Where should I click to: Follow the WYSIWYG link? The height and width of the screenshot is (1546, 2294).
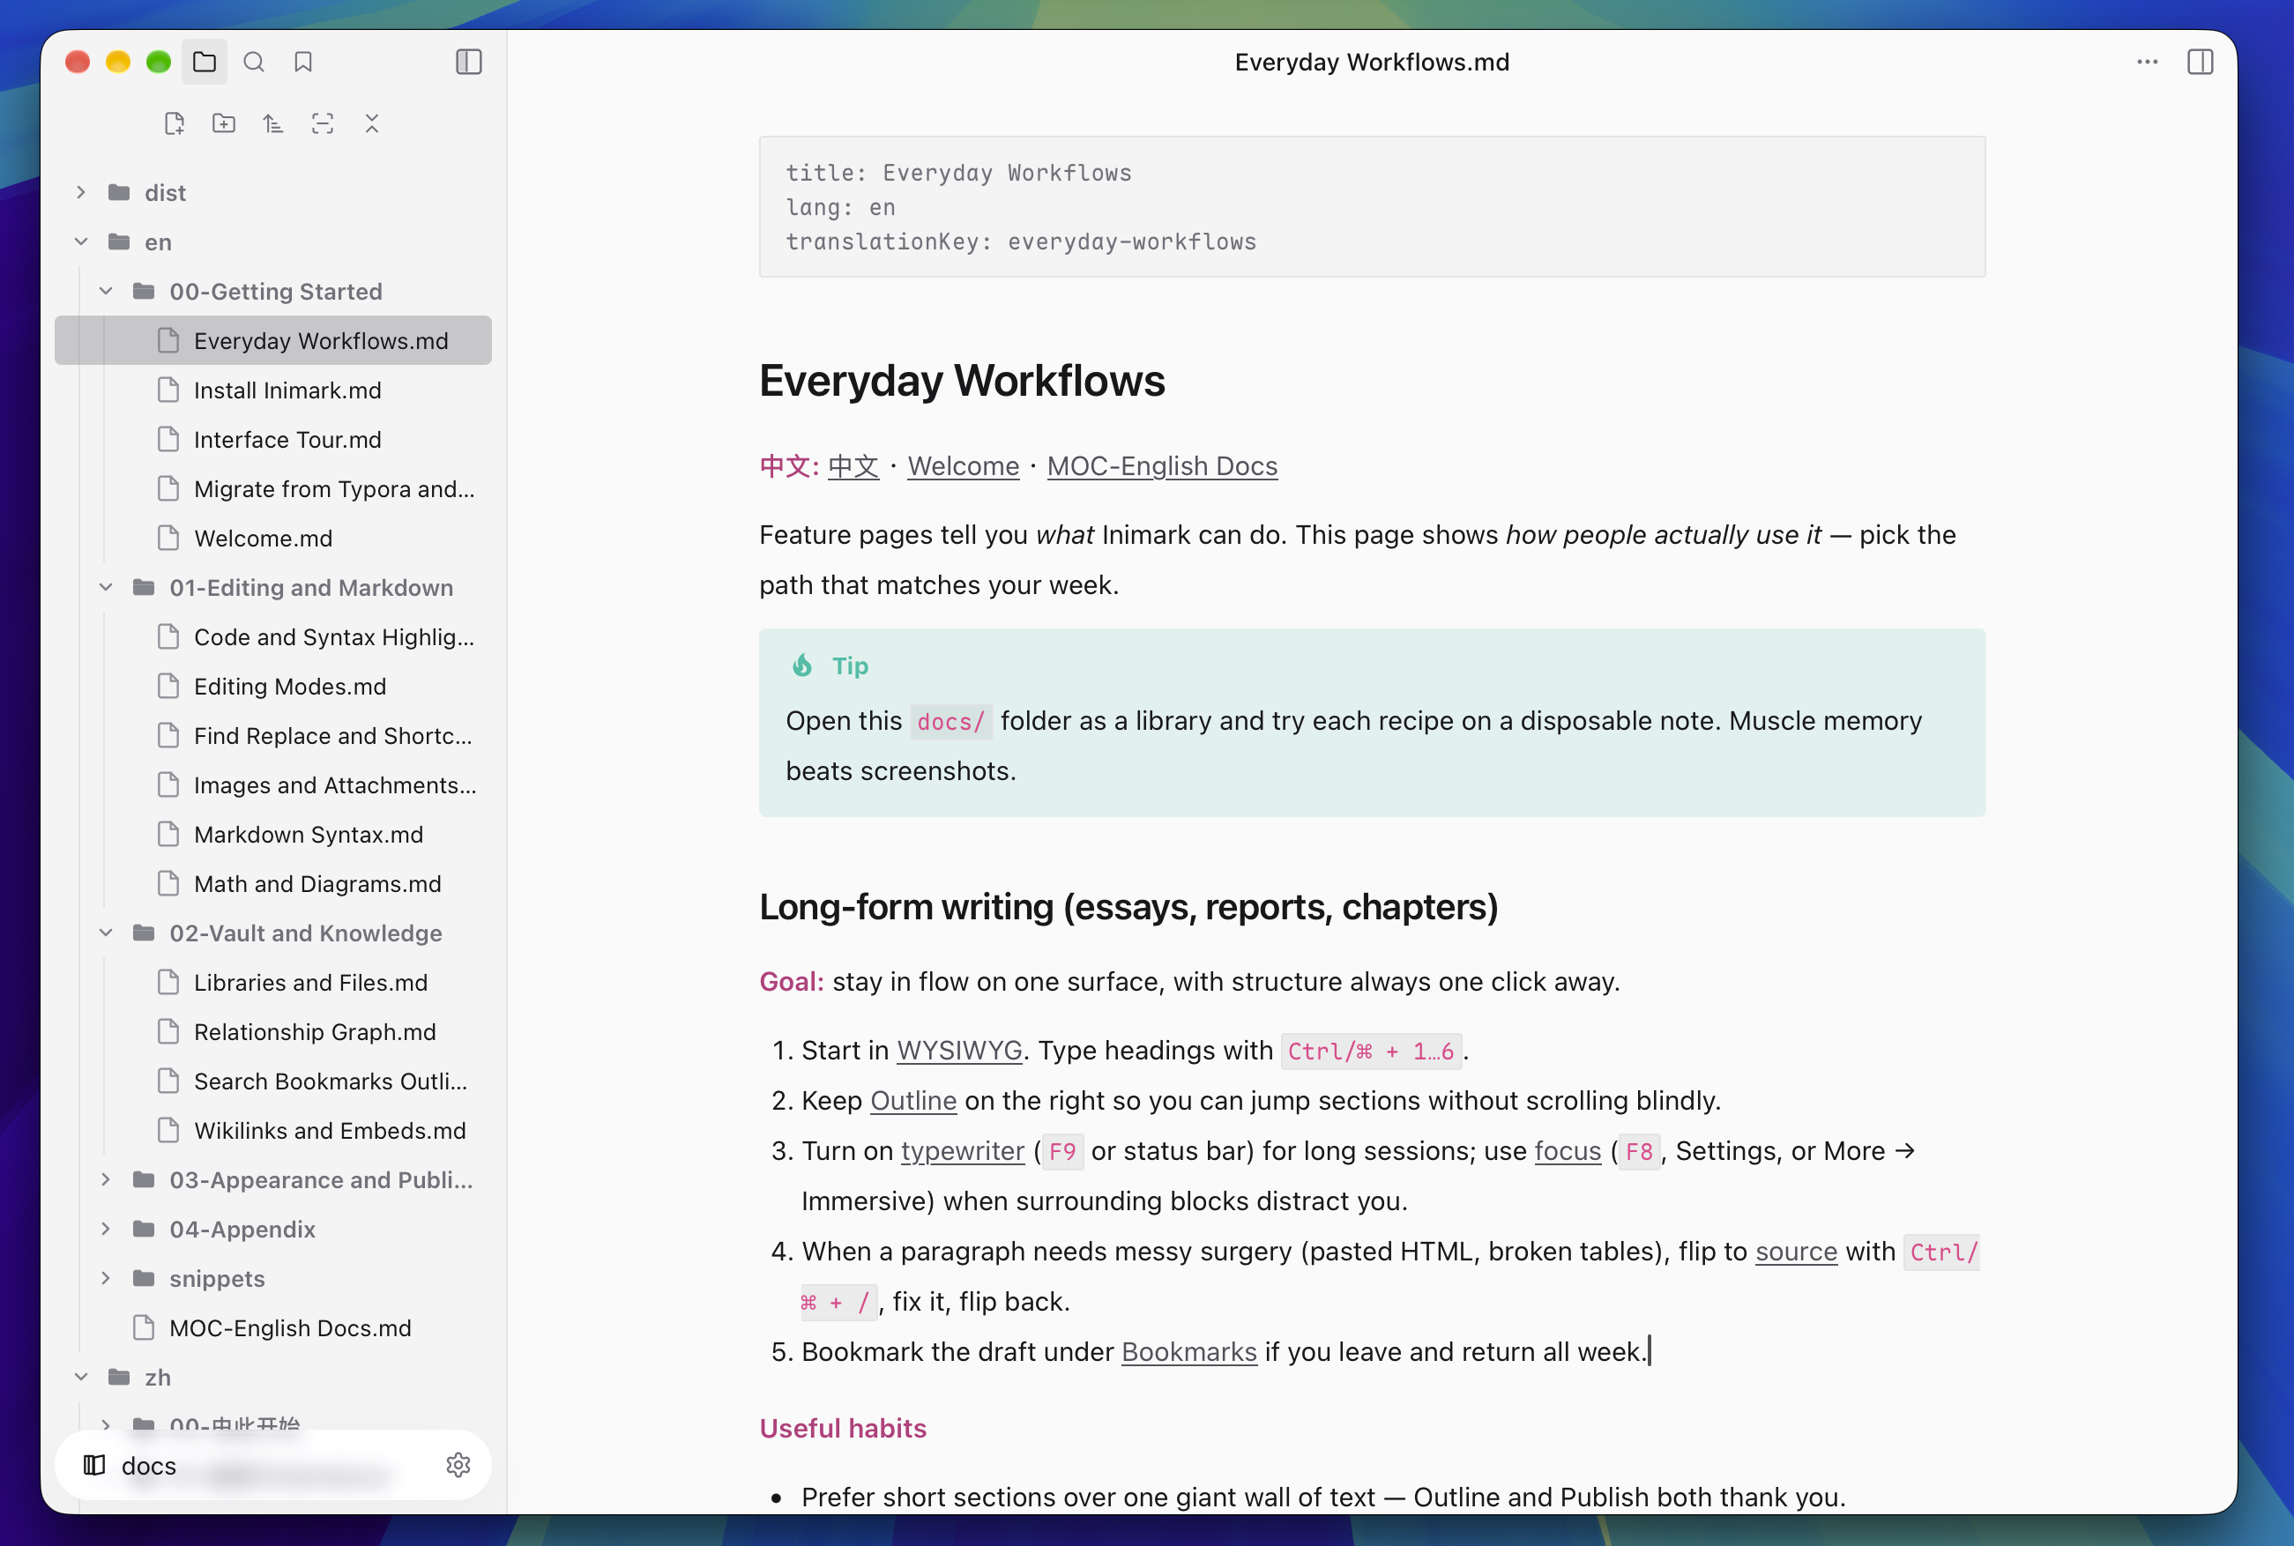pos(958,1051)
